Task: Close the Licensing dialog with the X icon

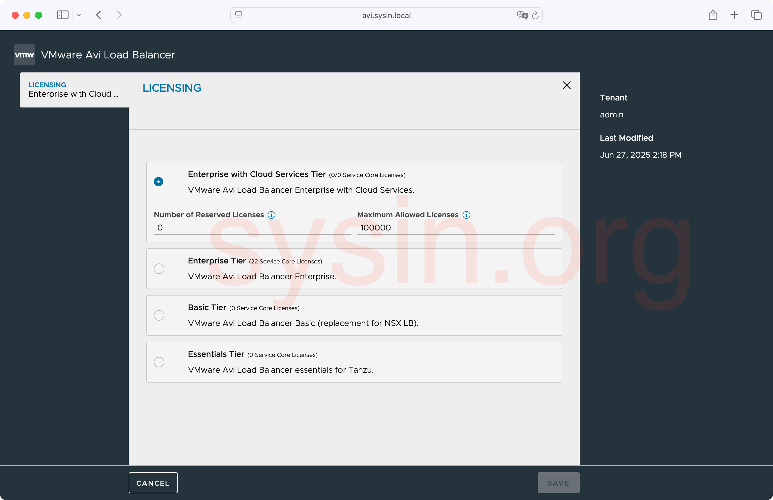Action: tap(566, 85)
